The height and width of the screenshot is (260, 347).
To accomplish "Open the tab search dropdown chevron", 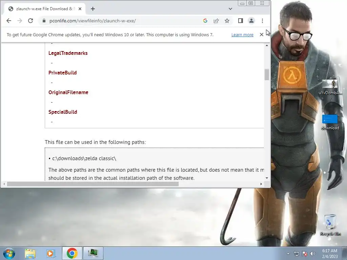I will click(x=230, y=9).
